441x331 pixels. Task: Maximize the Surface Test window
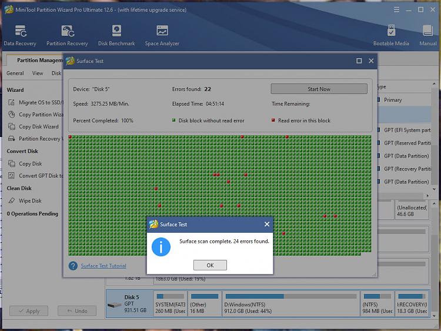pyautogui.click(x=359, y=61)
